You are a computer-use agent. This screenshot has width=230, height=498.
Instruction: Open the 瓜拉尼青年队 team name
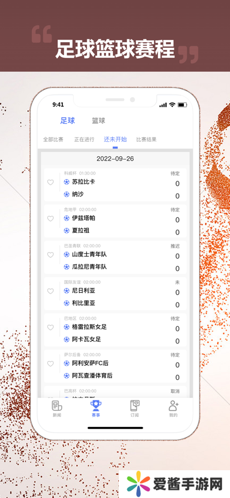89,267
